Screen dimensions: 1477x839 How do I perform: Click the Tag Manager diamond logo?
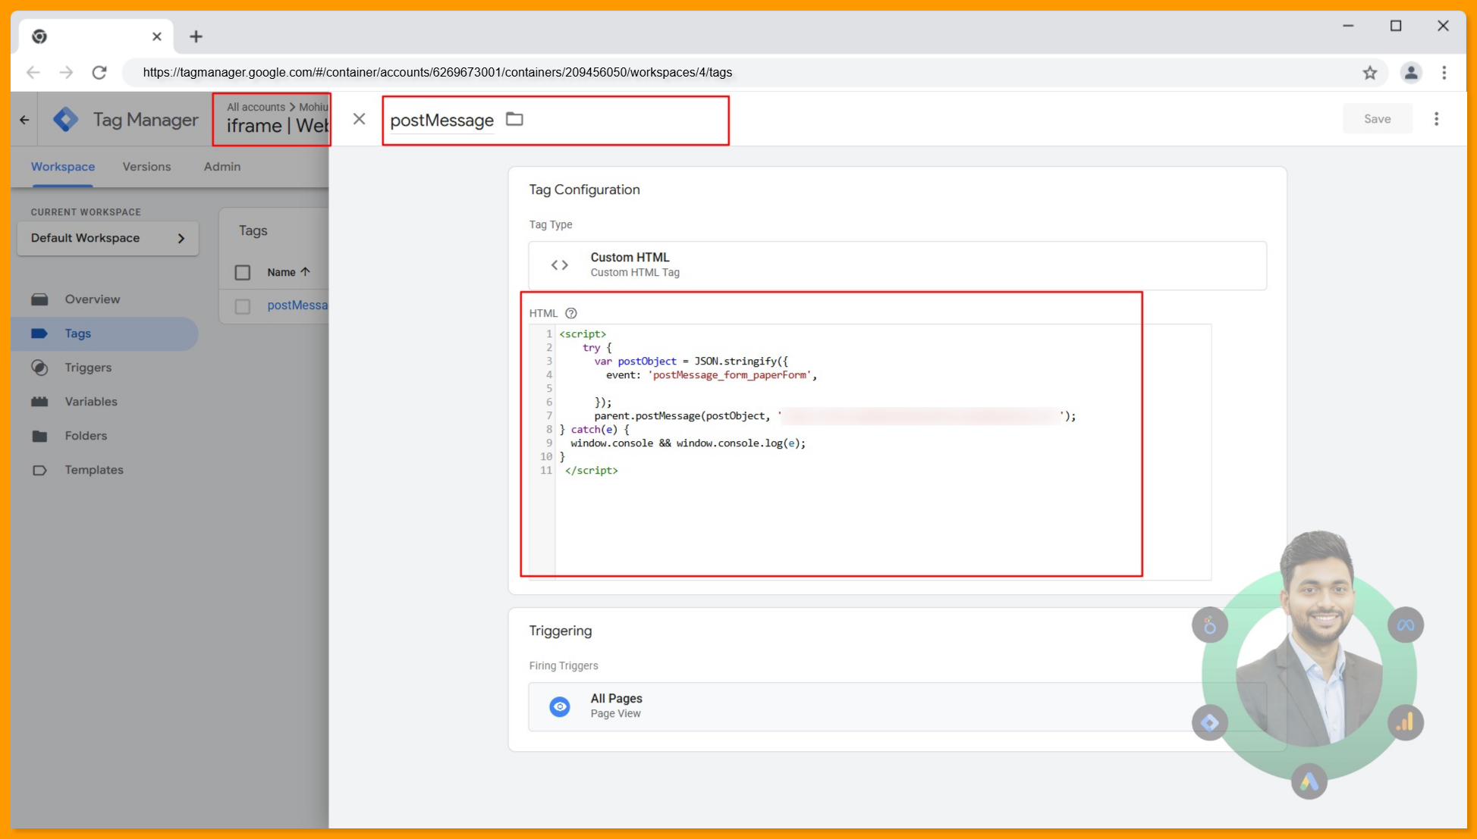click(x=66, y=119)
